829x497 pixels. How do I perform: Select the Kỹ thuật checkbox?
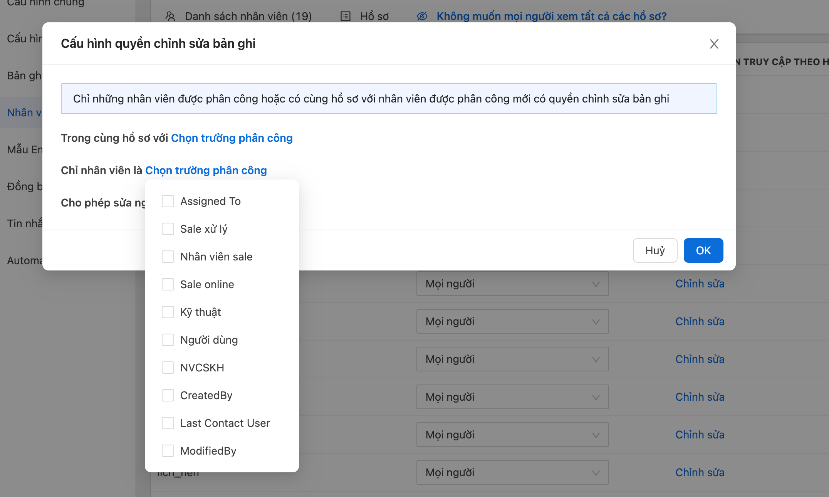tap(168, 312)
